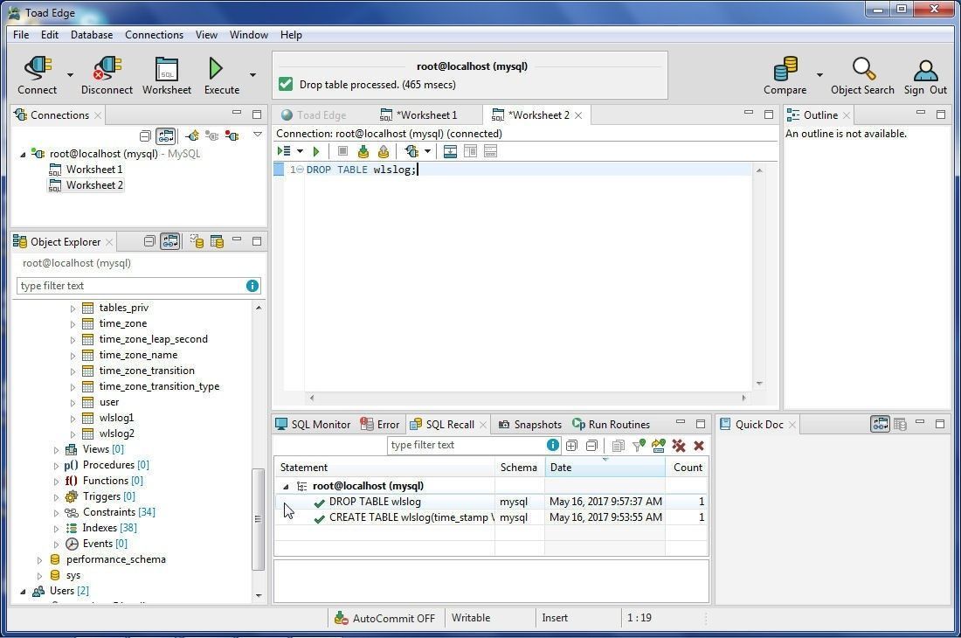
Task: Click the new connection icon in Connections panel
Action: (192, 135)
